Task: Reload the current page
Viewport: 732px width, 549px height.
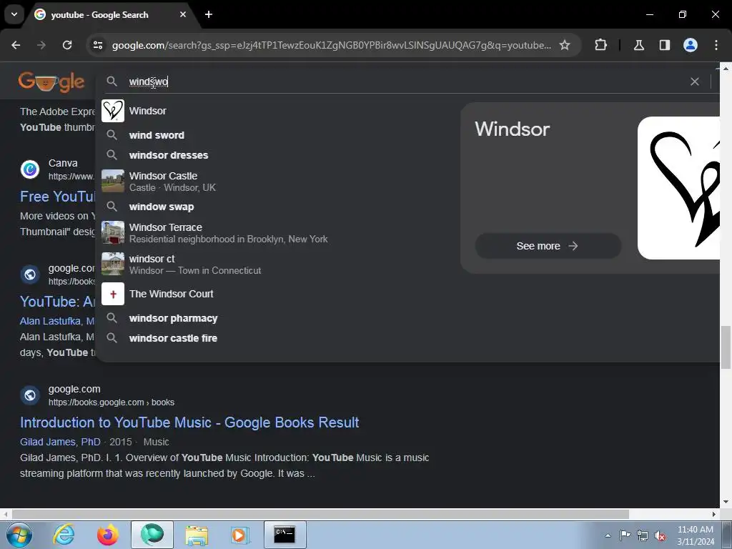Action: 67,45
